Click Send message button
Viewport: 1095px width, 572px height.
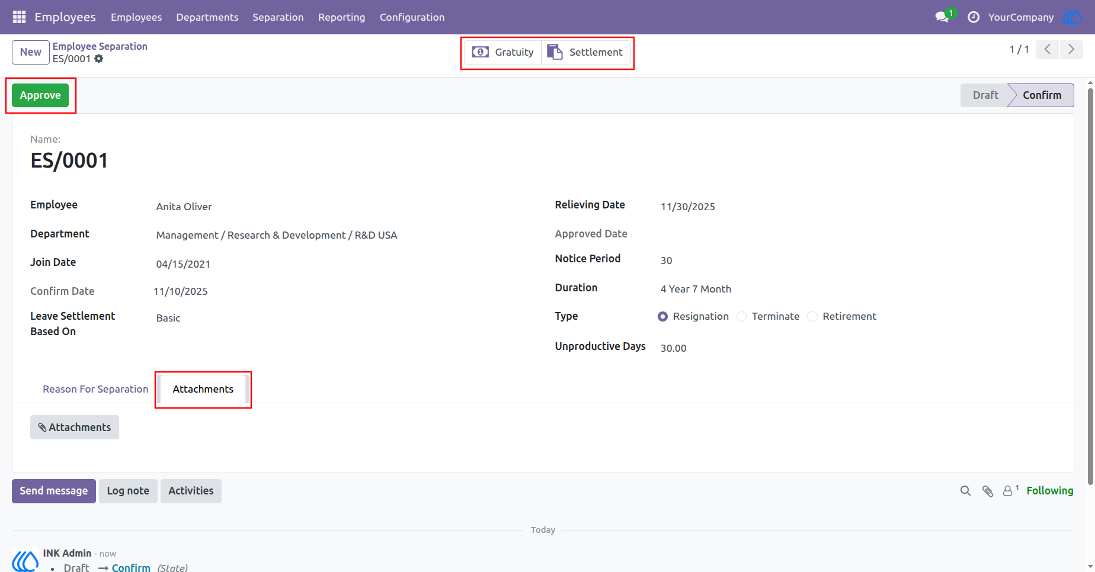(x=54, y=491)
